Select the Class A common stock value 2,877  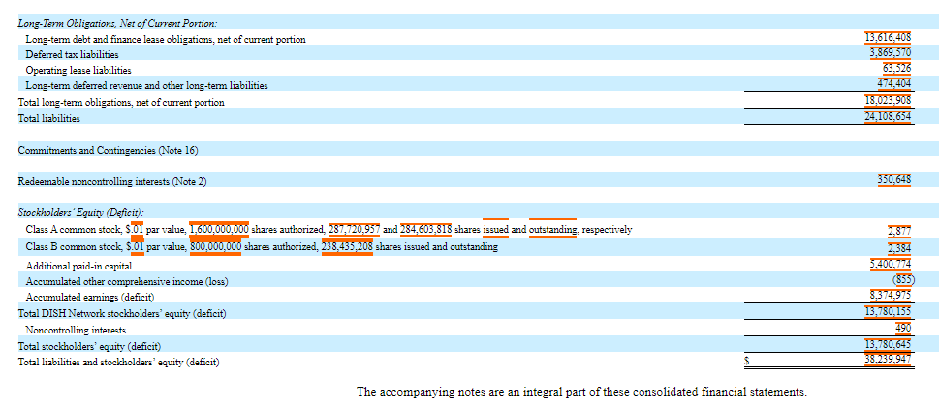[900, 231]
